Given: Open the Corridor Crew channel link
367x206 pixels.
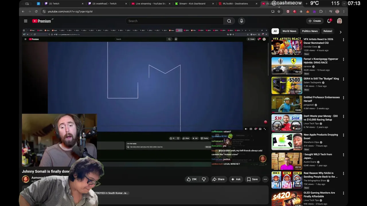Looking at the screenshot, I should pyautogui.click(x=310, y=47).
